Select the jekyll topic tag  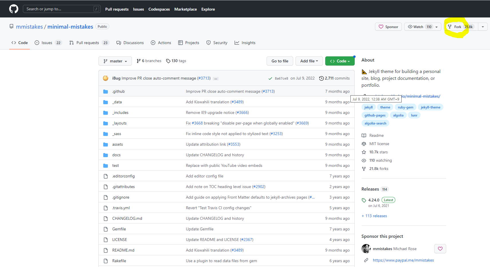368,107
